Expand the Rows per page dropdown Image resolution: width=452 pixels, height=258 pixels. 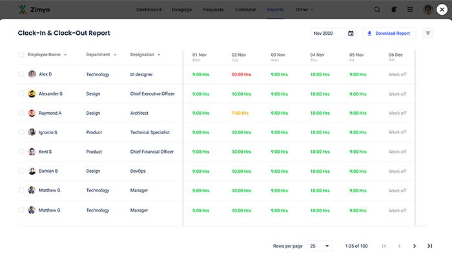point(320,246)
